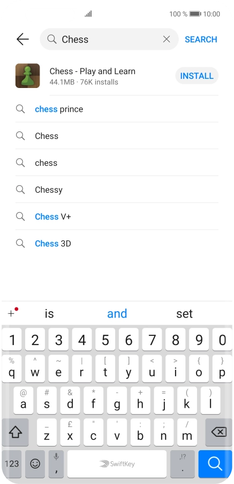
Task: Choose the 'and' word prediction
Action: pyautogui.click(x=117, y=313)
